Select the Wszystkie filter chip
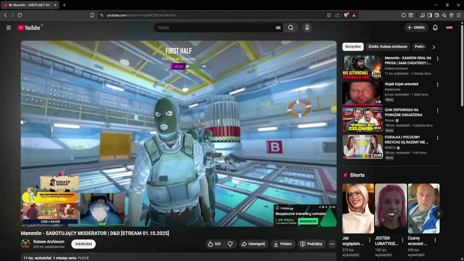 click(x=353, y=47)
